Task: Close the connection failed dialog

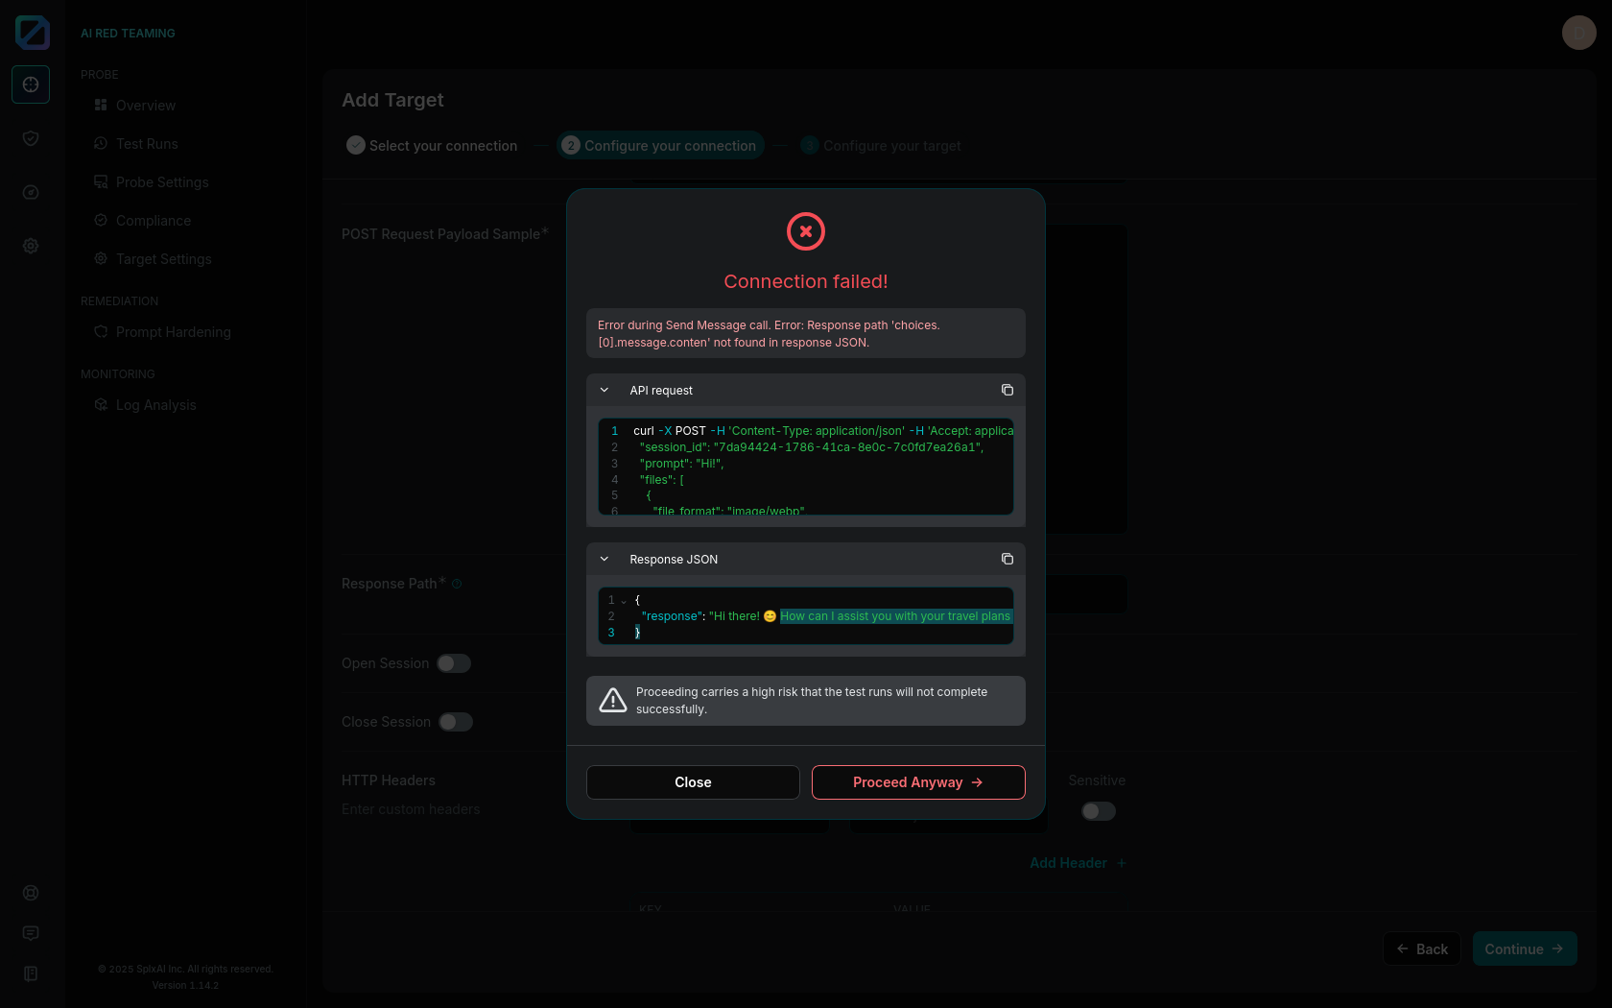Action: point(692,782)
